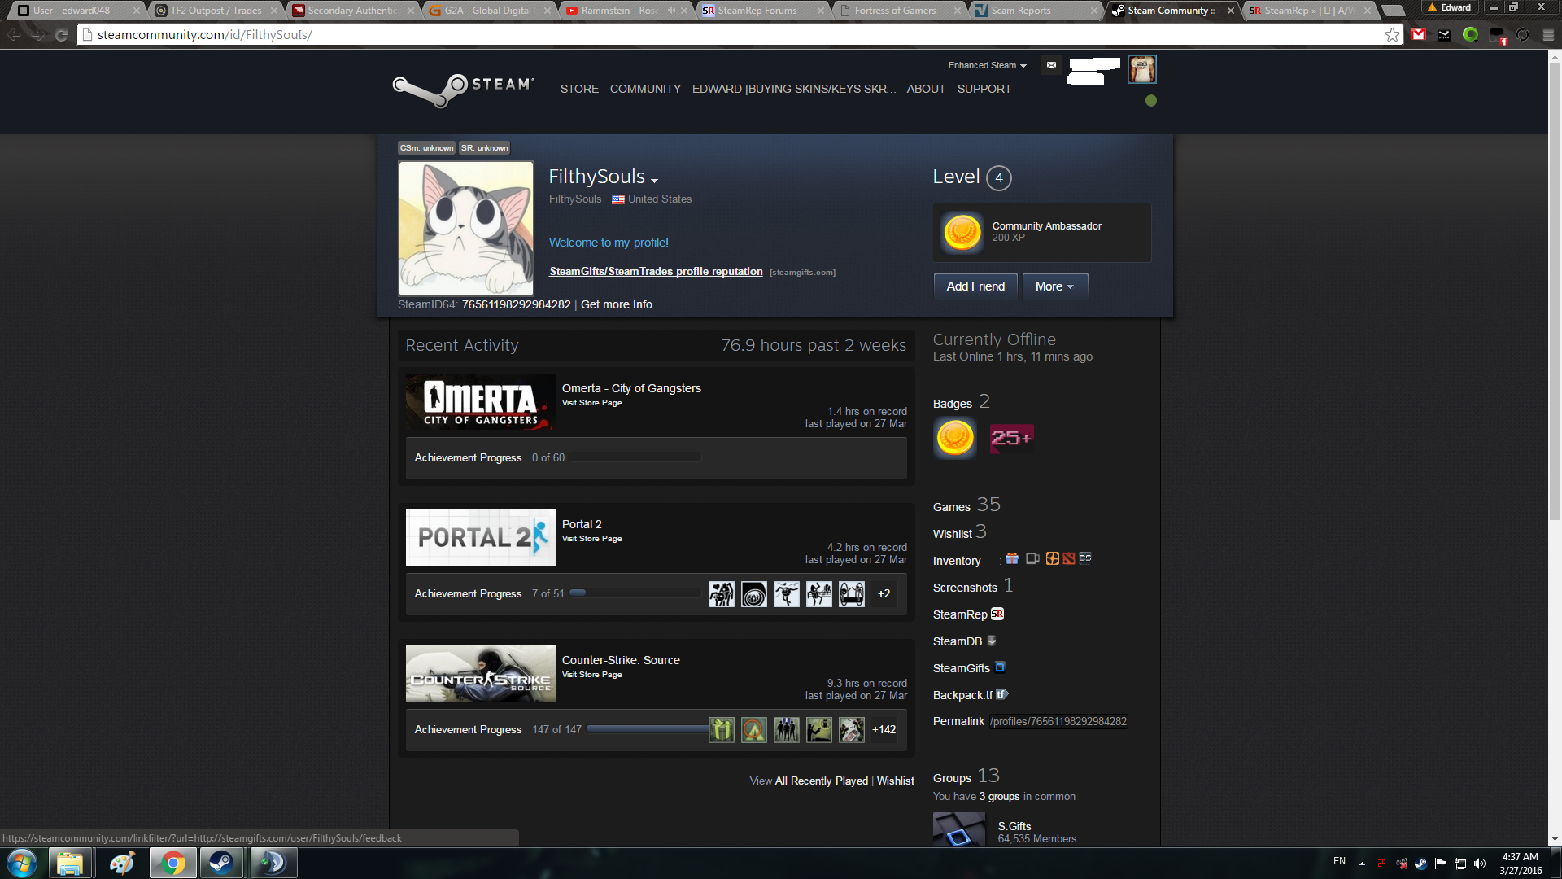Click the Backpack.tf icon
1562x879 pixels.
point(1002,694)
